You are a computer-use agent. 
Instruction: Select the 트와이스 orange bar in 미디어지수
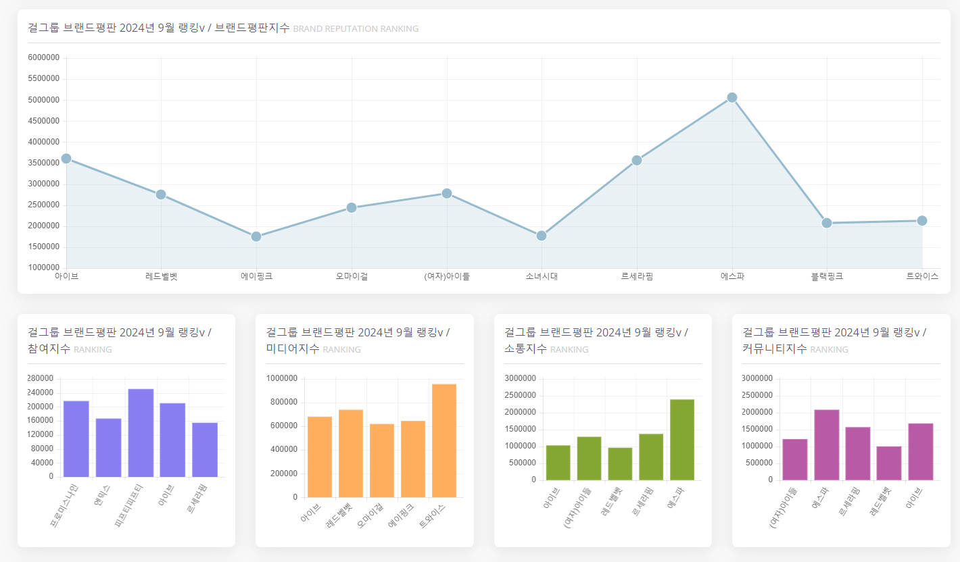pos(444,440)
